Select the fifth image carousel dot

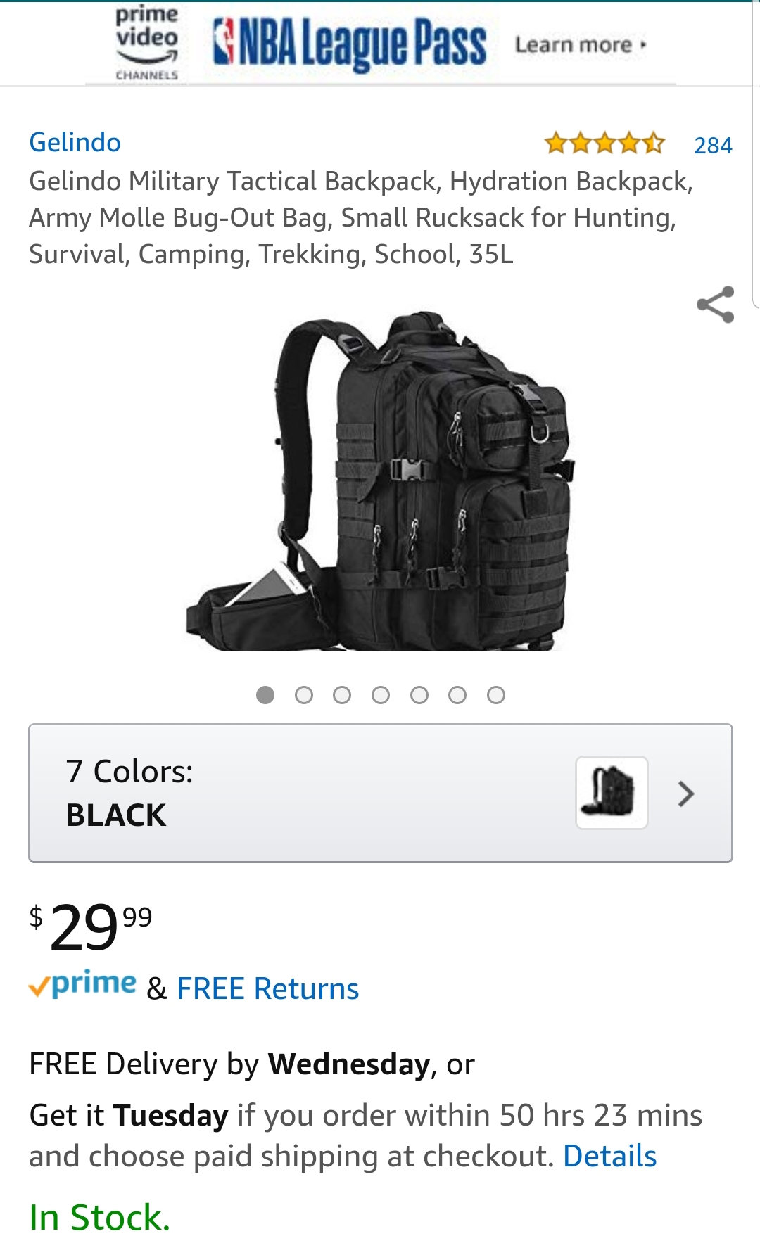(x=419, y=695)
